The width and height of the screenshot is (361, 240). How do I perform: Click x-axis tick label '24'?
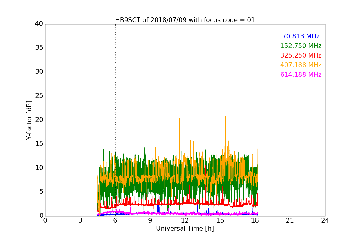point(325,220)
